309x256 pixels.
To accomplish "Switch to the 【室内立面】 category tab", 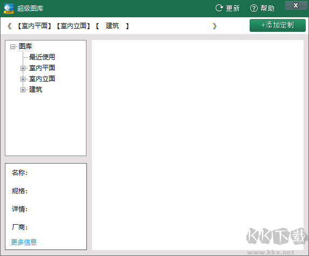I will pyautogui.click(x=73, y=26).
